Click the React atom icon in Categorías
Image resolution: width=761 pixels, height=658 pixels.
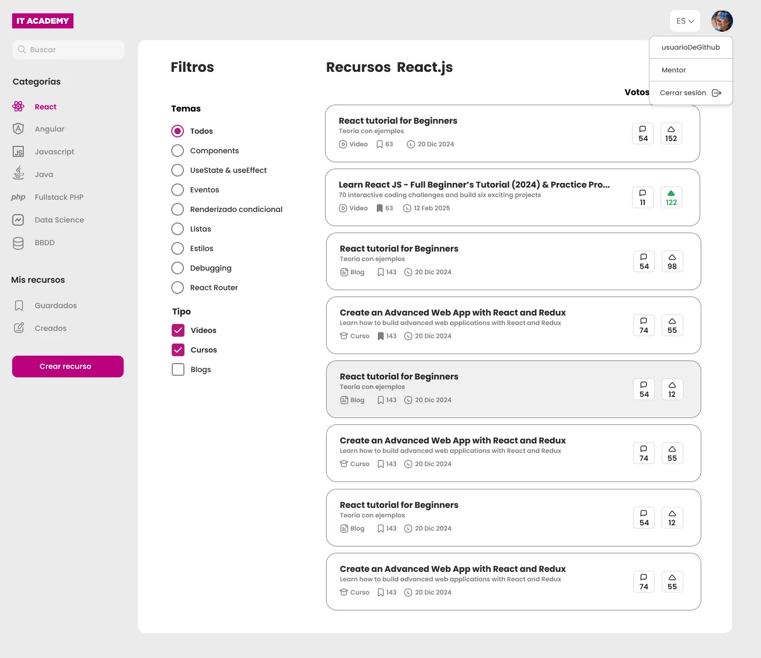tap(18, 107)
